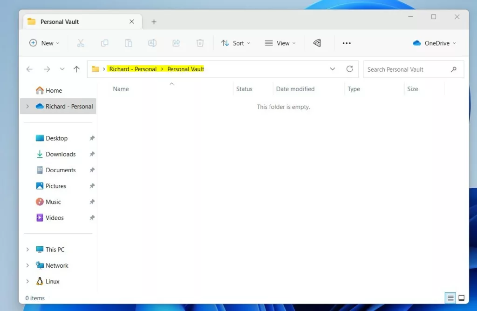The width and height of the screenshot is (477, 311).
Task: Open Desktop quick access folder
Action: tap(56, 138)
